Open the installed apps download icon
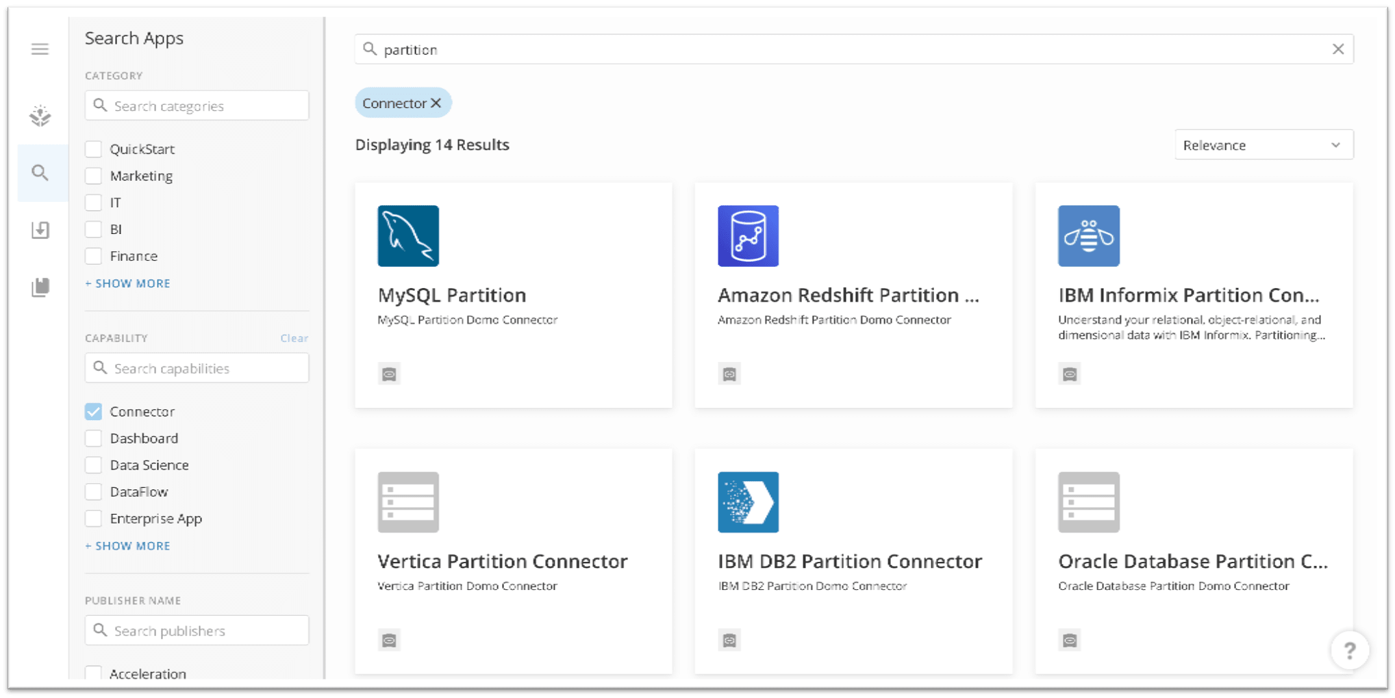 [40, 230]
